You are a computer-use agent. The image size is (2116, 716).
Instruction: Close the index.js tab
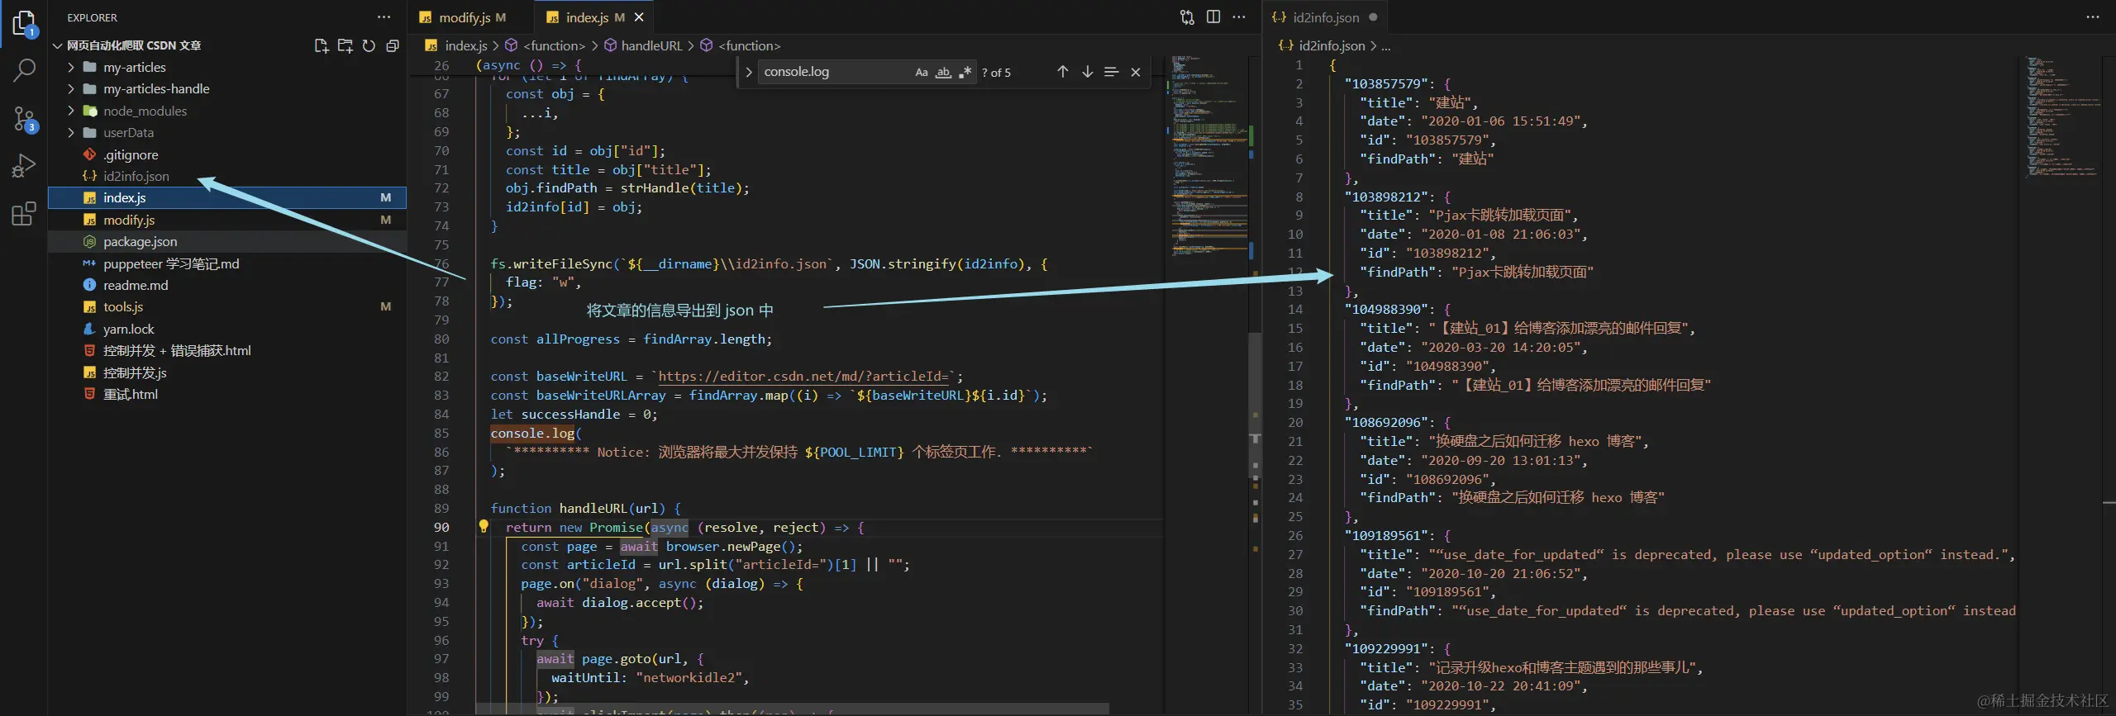[x=639, y=17]
